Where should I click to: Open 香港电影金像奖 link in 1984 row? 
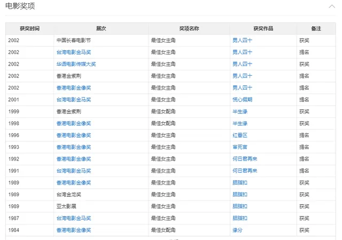74,230
